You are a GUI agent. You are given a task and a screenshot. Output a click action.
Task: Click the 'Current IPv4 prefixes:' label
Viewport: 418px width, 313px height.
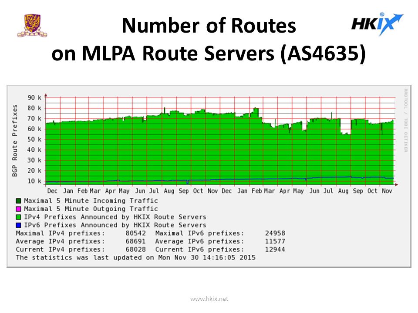click(60, 250)
